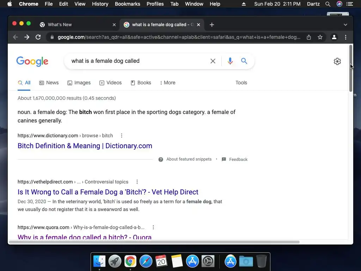361x271 pixels.
Task: Select the All results tab
Action: pyautogui.click(x=24, y=83)
